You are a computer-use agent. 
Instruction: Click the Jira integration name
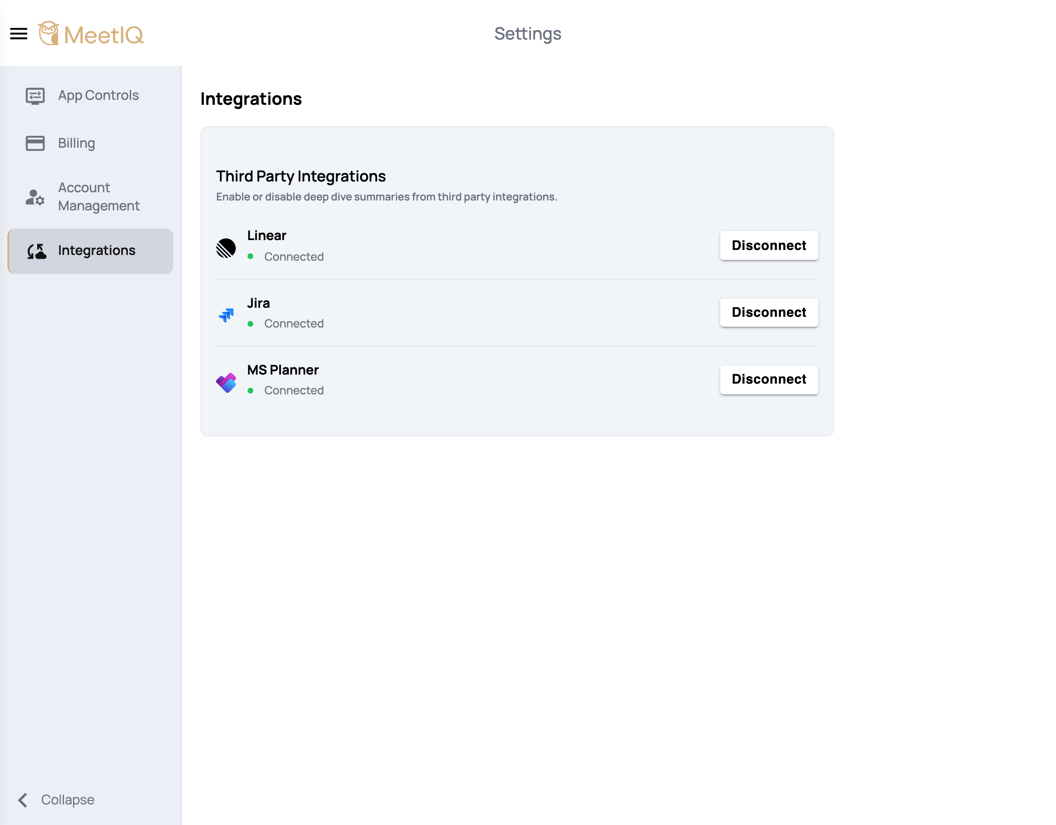[x=259, y=303]
